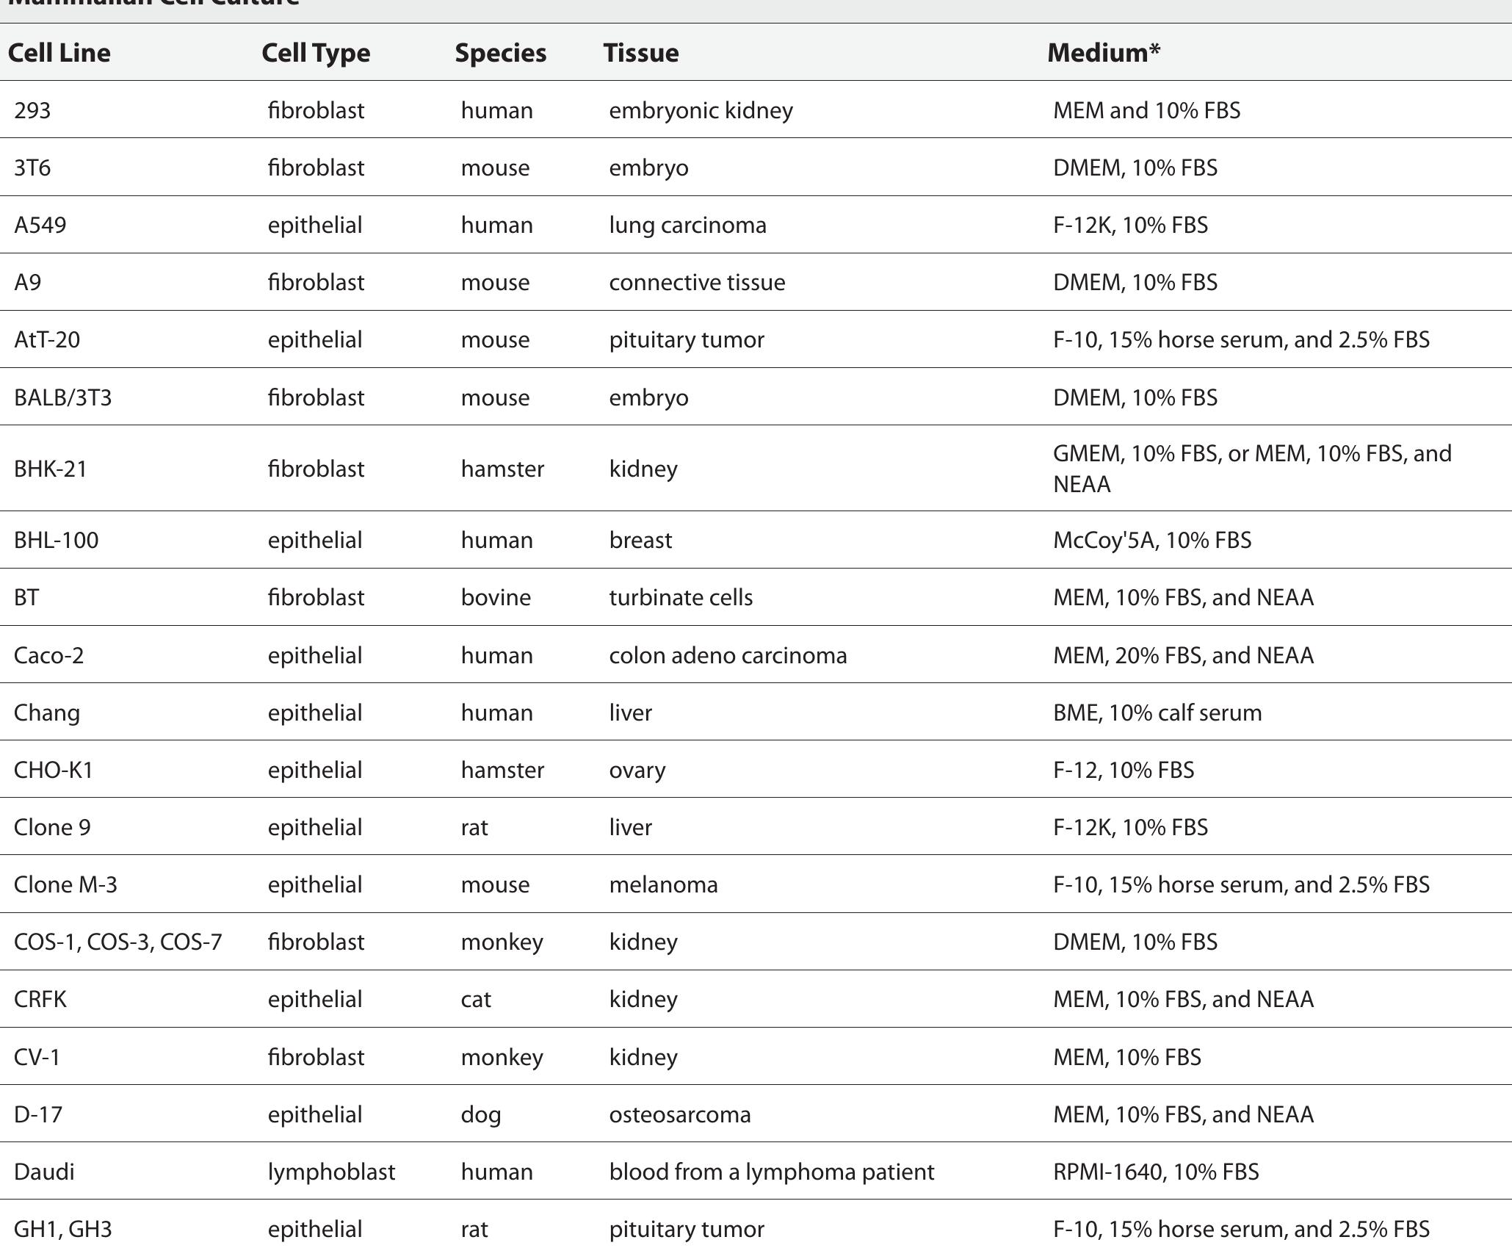The height and width of the screenshot is (1248, 1512).
Task: Click the Tissue column header
Action: [x=640, y=53]
